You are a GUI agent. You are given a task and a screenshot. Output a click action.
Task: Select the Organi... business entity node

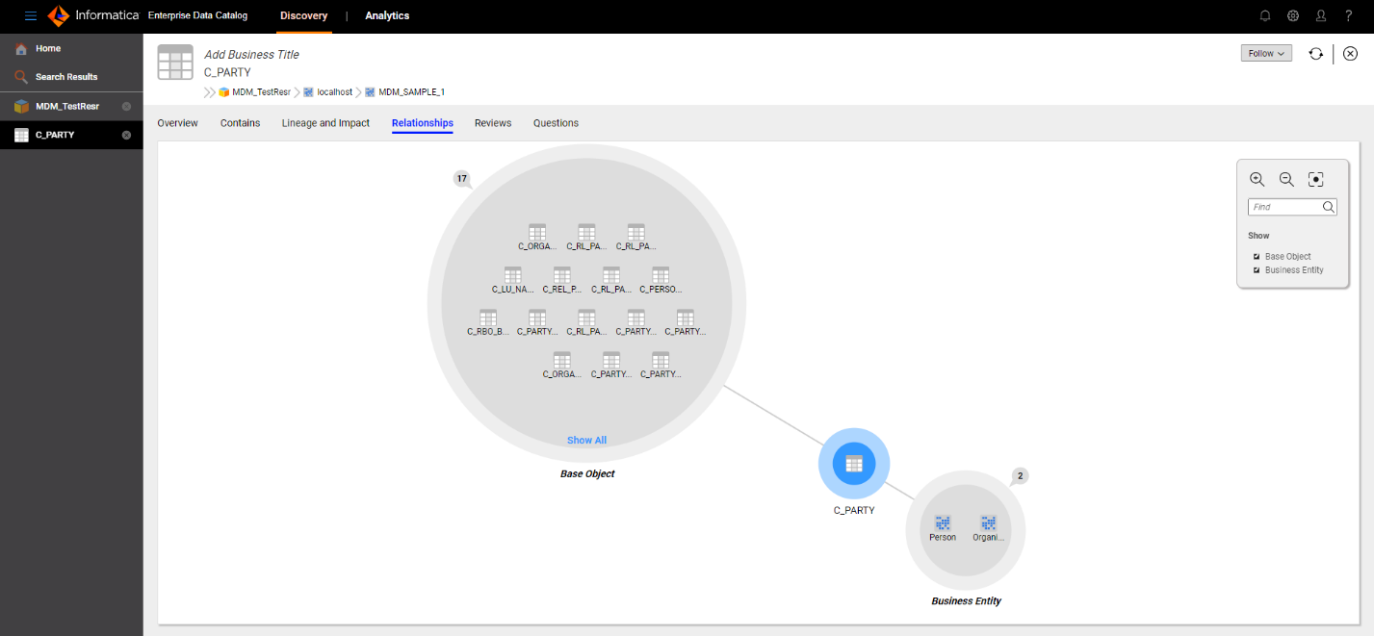click(989, 528)
